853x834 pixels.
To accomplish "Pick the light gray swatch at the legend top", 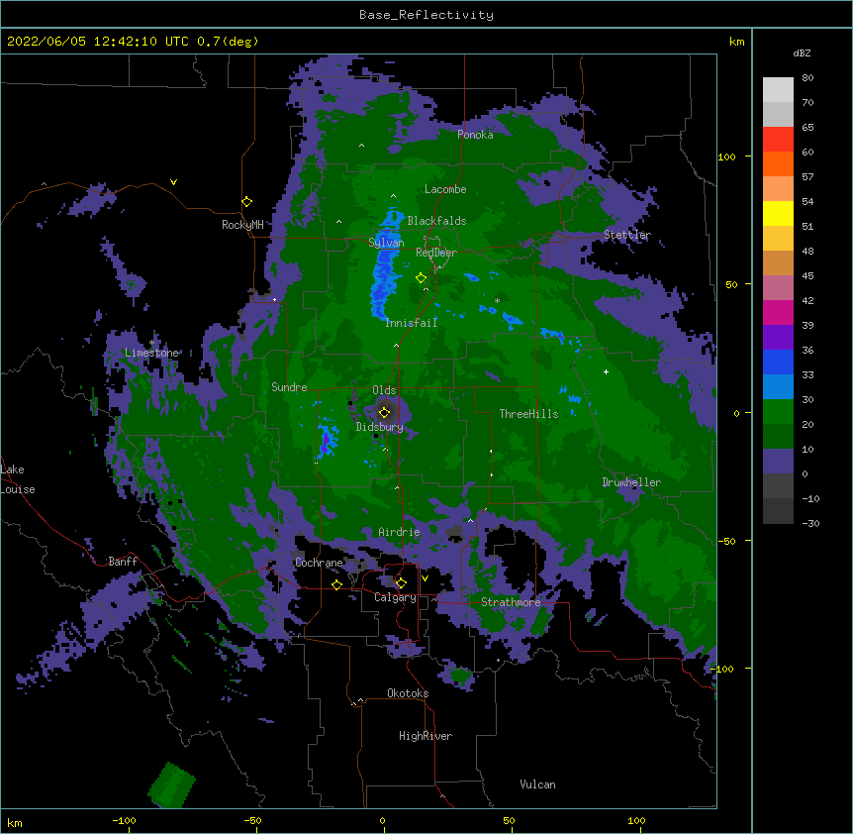I will [x=778, y=89].
